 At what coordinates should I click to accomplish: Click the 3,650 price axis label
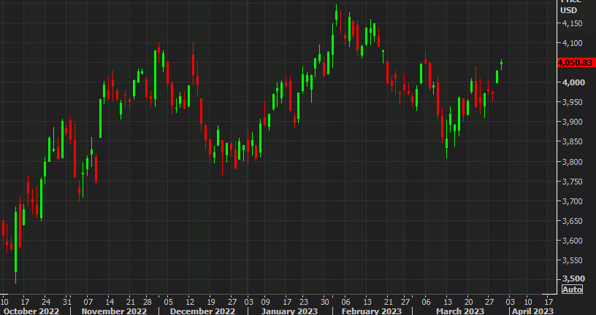[x=572, y=221]
